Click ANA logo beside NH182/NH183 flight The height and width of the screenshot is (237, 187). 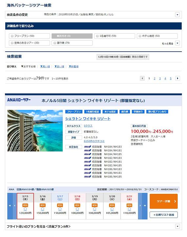pyautogui.click(x=88, y=158)
